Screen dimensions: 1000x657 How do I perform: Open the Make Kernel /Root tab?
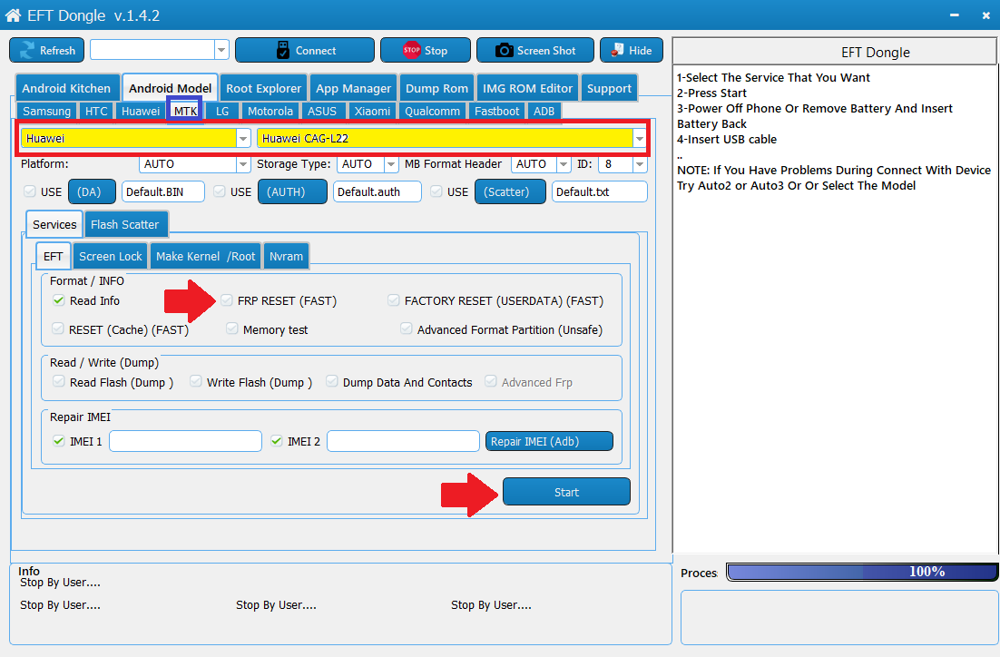point(205,257)
